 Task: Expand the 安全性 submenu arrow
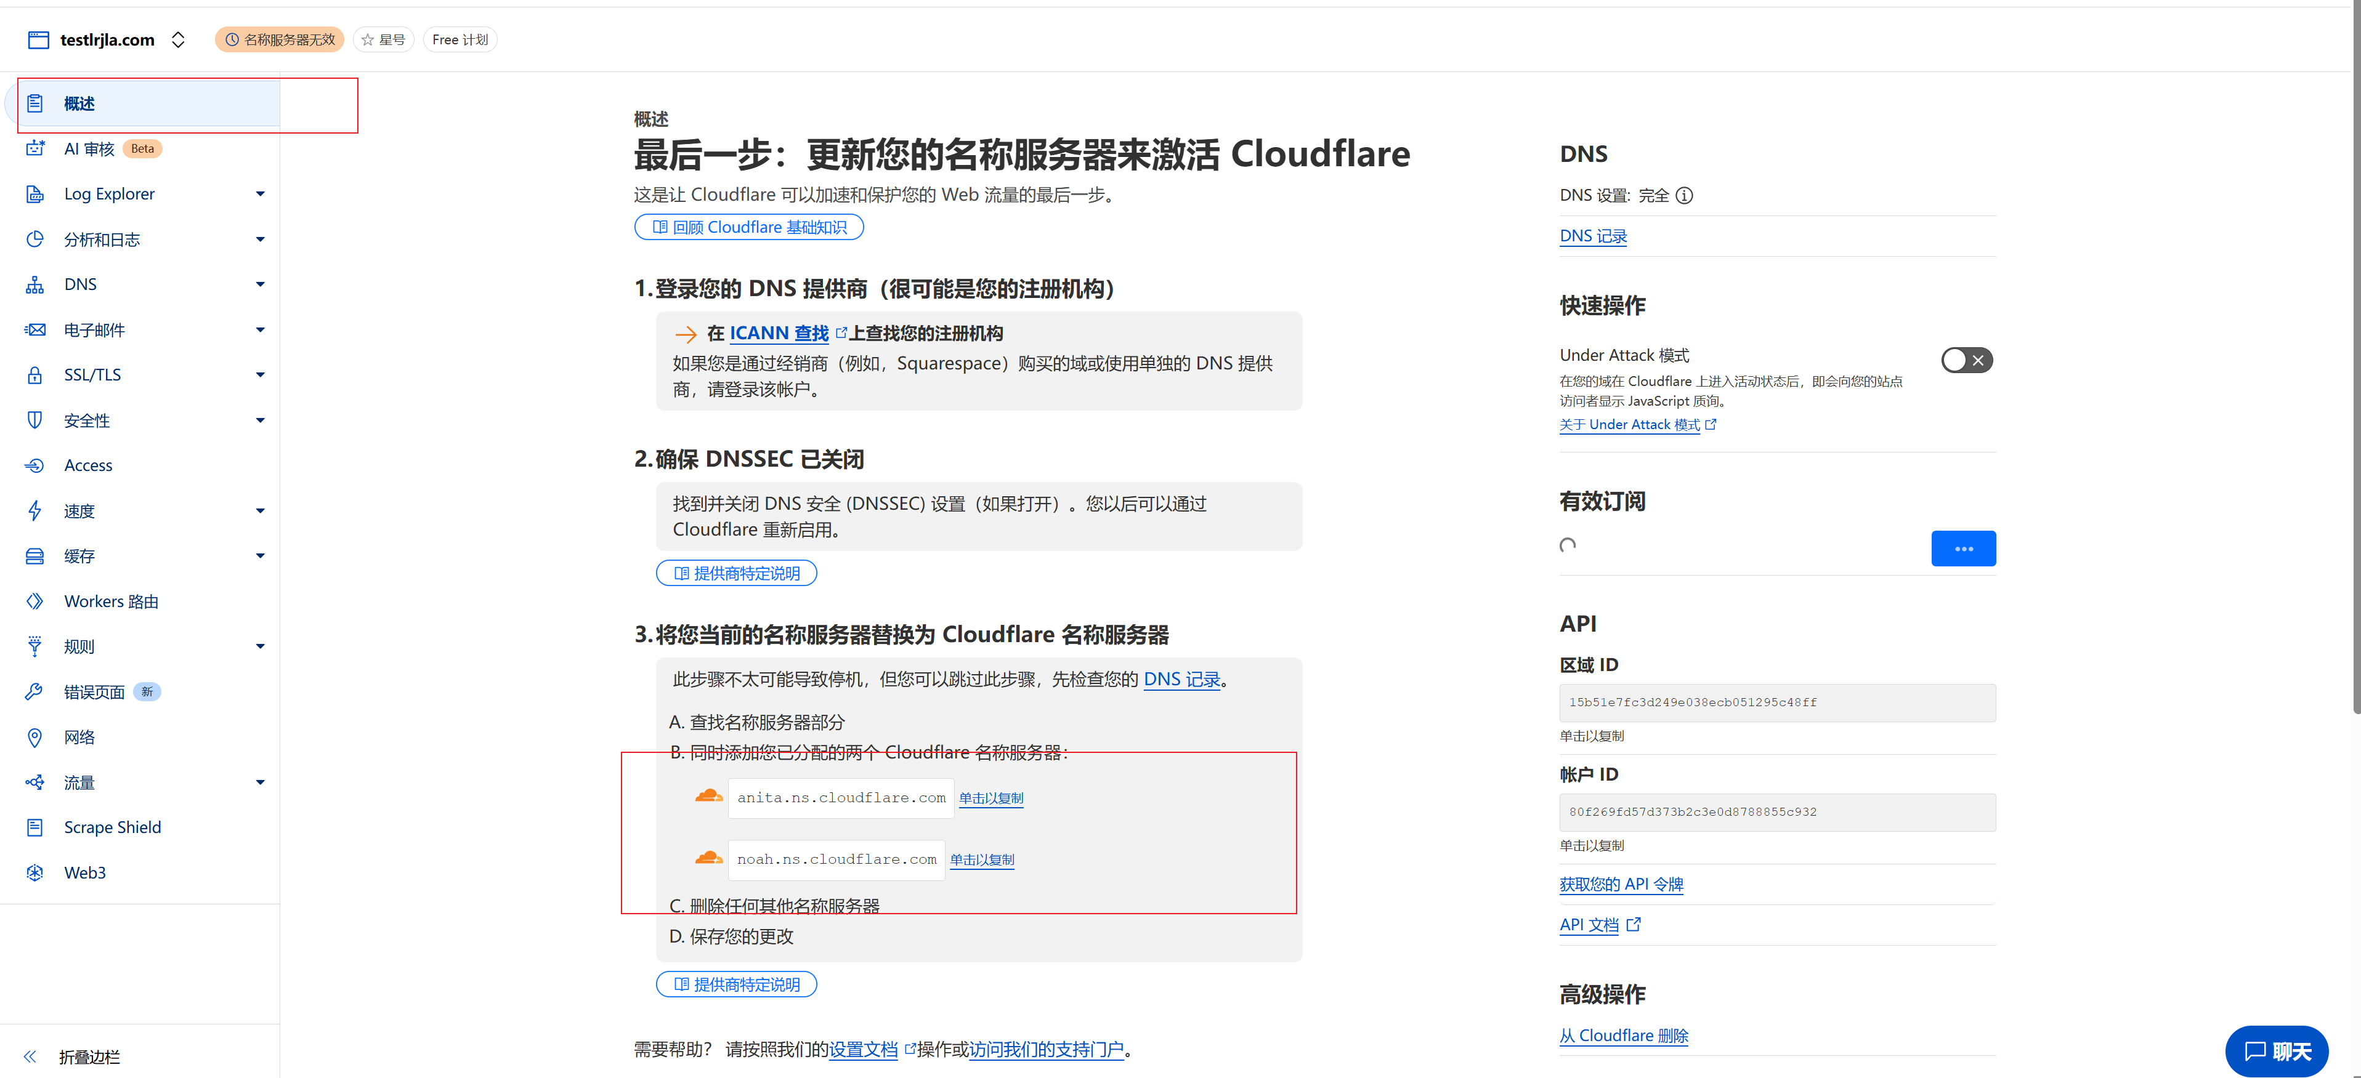pos(261,420)
